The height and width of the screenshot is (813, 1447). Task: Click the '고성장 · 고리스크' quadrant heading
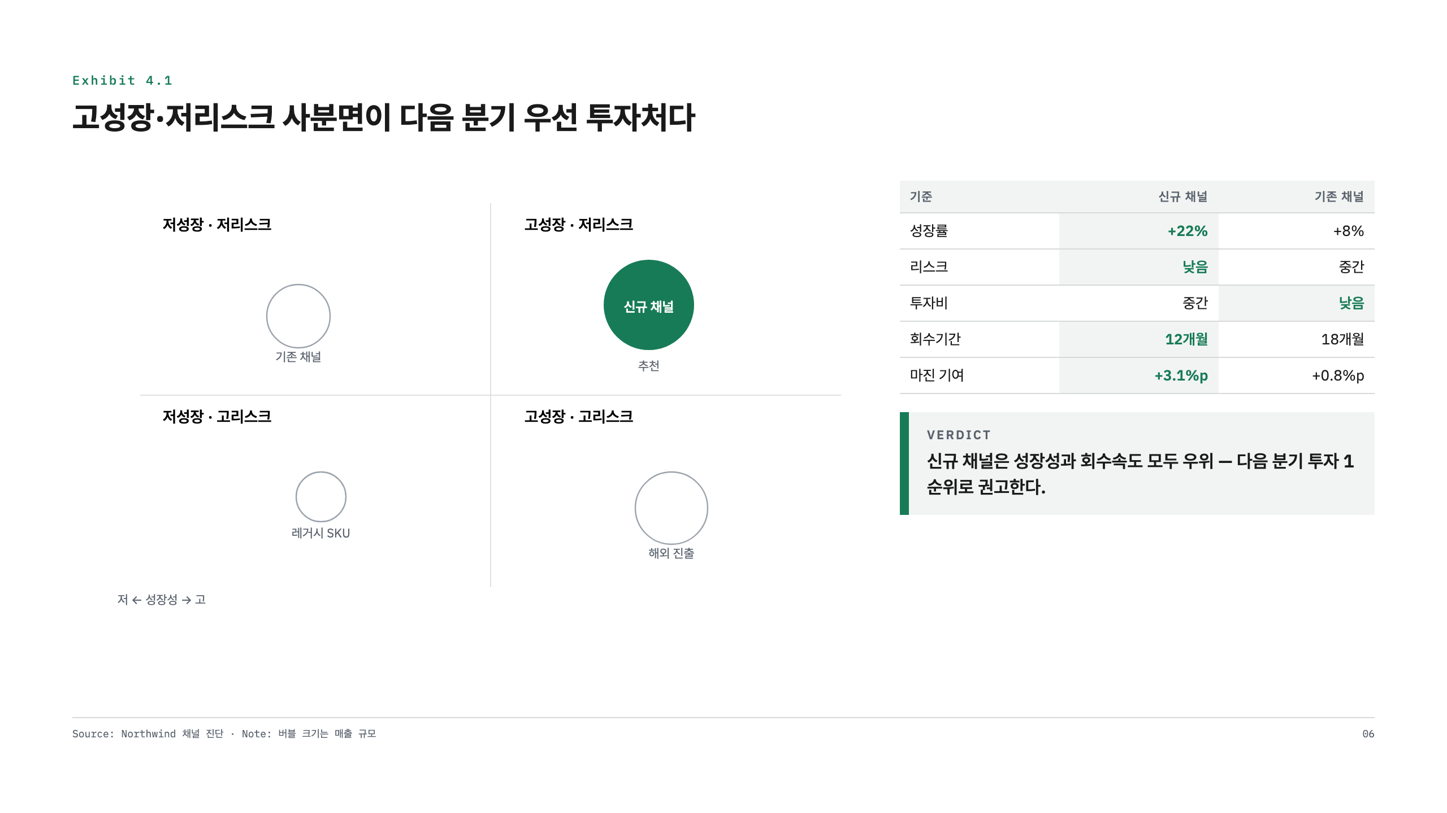coord(579,417)
